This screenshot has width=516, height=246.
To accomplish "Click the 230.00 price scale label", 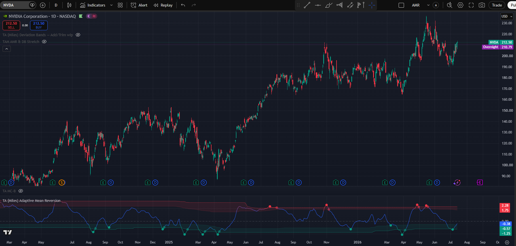I will coord(507,23).
